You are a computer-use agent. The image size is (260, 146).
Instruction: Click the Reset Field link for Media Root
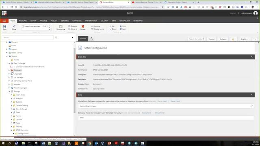[x=175, y=101]
